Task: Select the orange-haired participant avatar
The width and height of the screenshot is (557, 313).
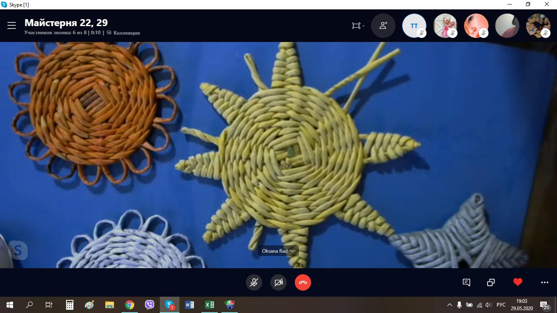Action: click(x=476, y=26)
